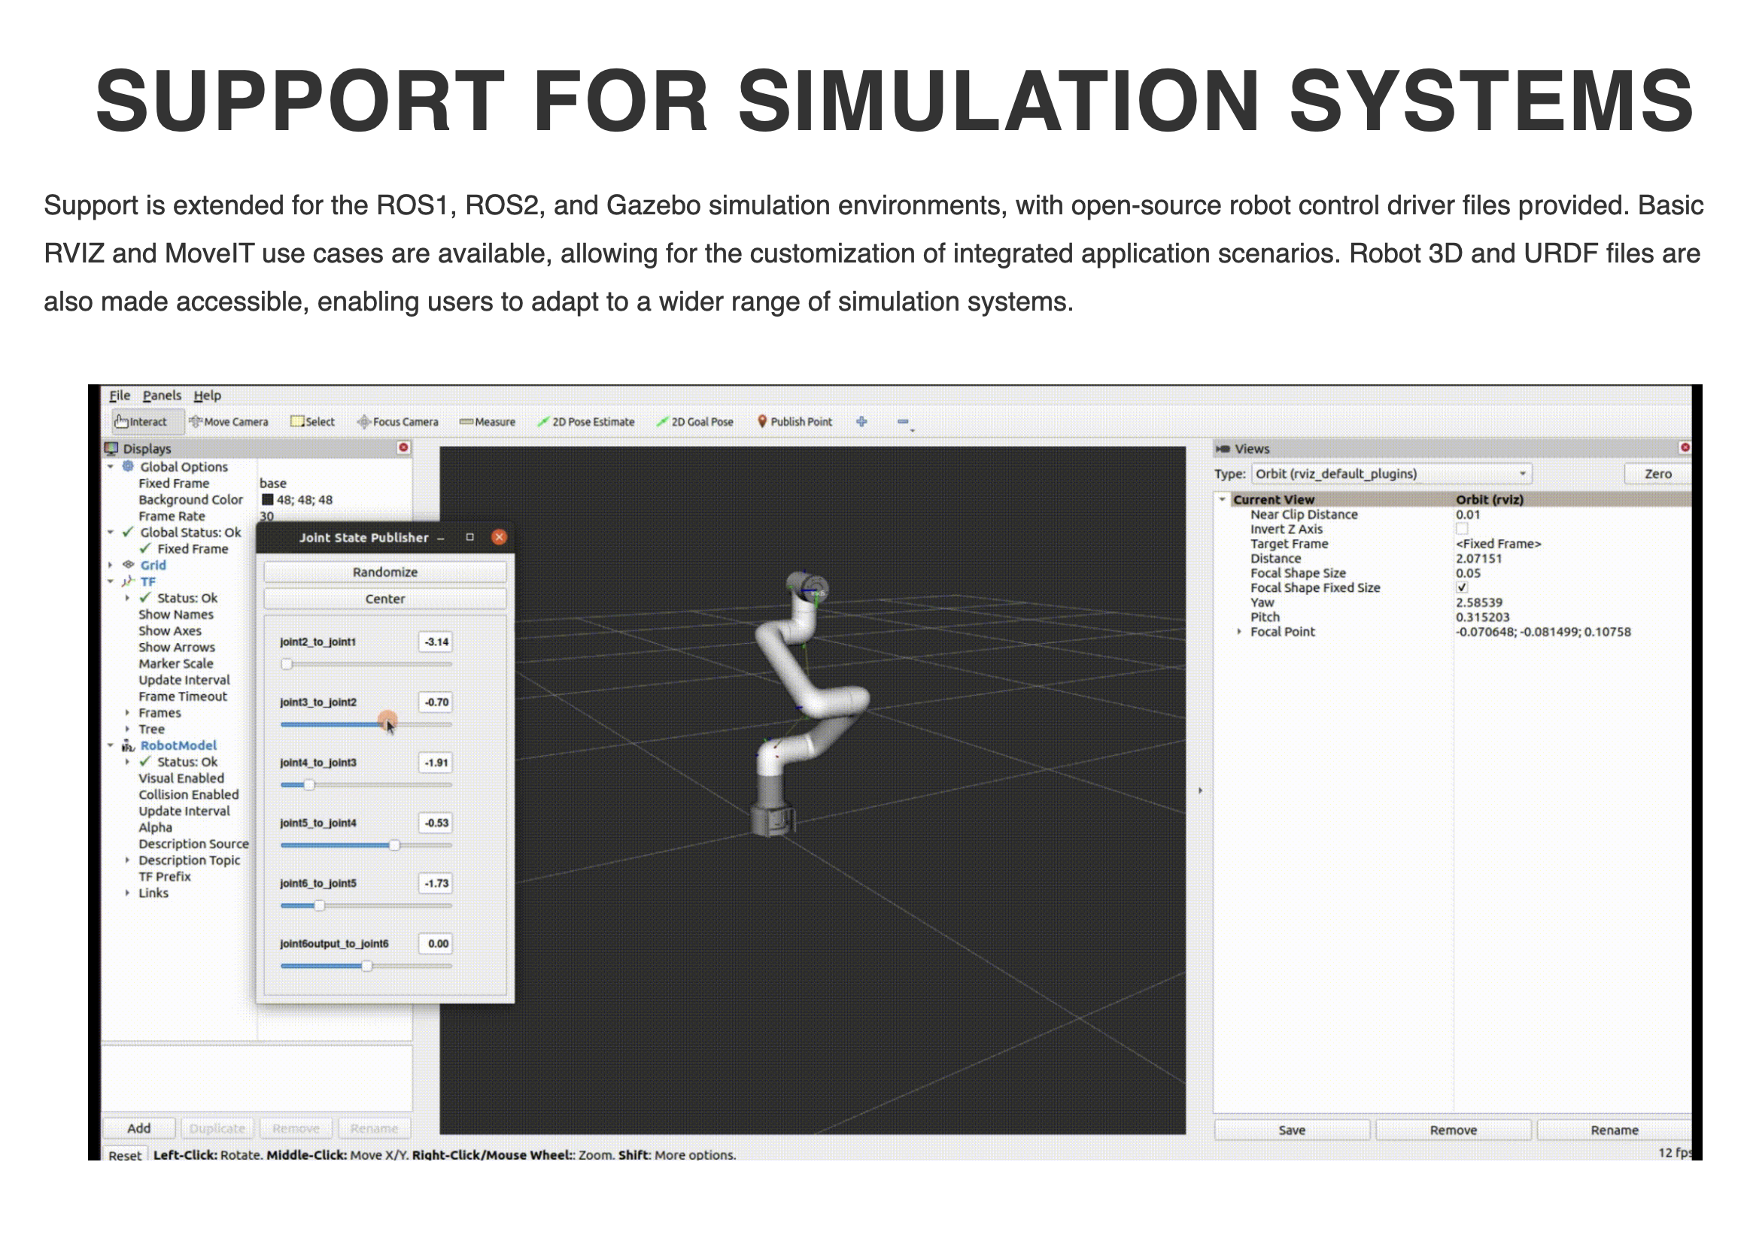Expand the Tree node under TF
The image size is (1750, 1259).
point(127,728)
